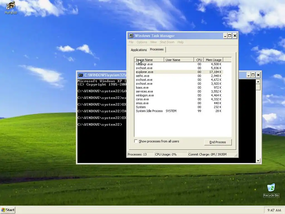Click the command prompt scroll down arrow

click(258, 161)
